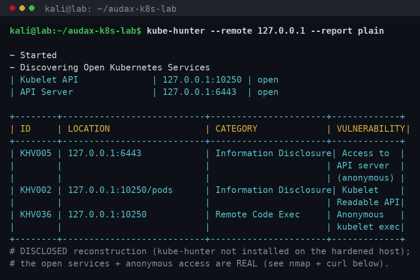Click location 127.0.0.1:10250 in the KHV036 row
This screenshot has width=420, height=280.
[x=107, y=215]
